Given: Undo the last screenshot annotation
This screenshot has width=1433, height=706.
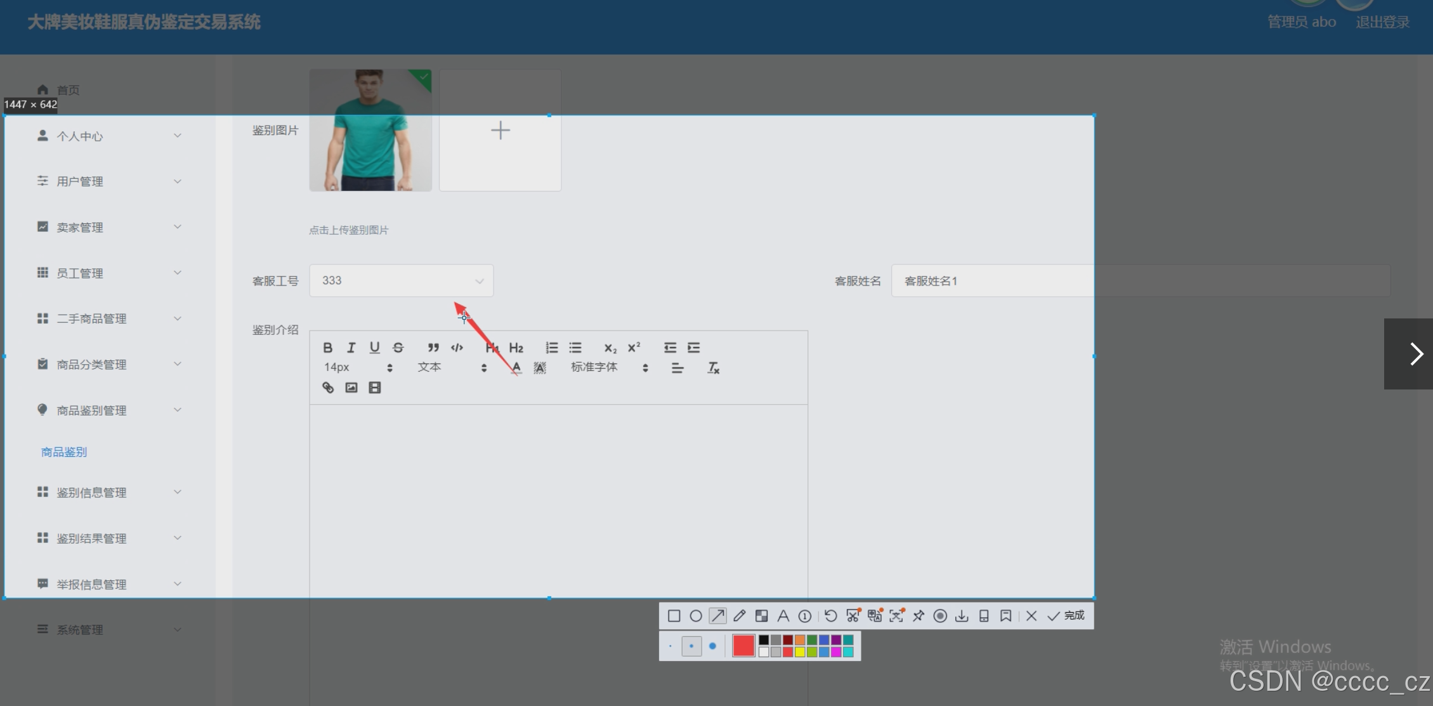Looking at the screenshot, I should tap(830, 616).
